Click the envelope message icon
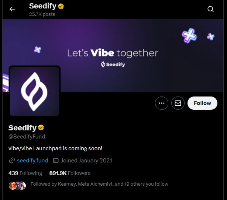This screenshot has height=200, width=227. pyautogui.click(x=178, y=103)
